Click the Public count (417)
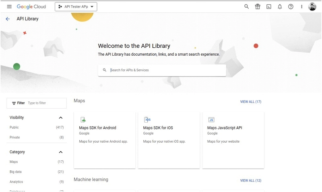 click(60, 127)
